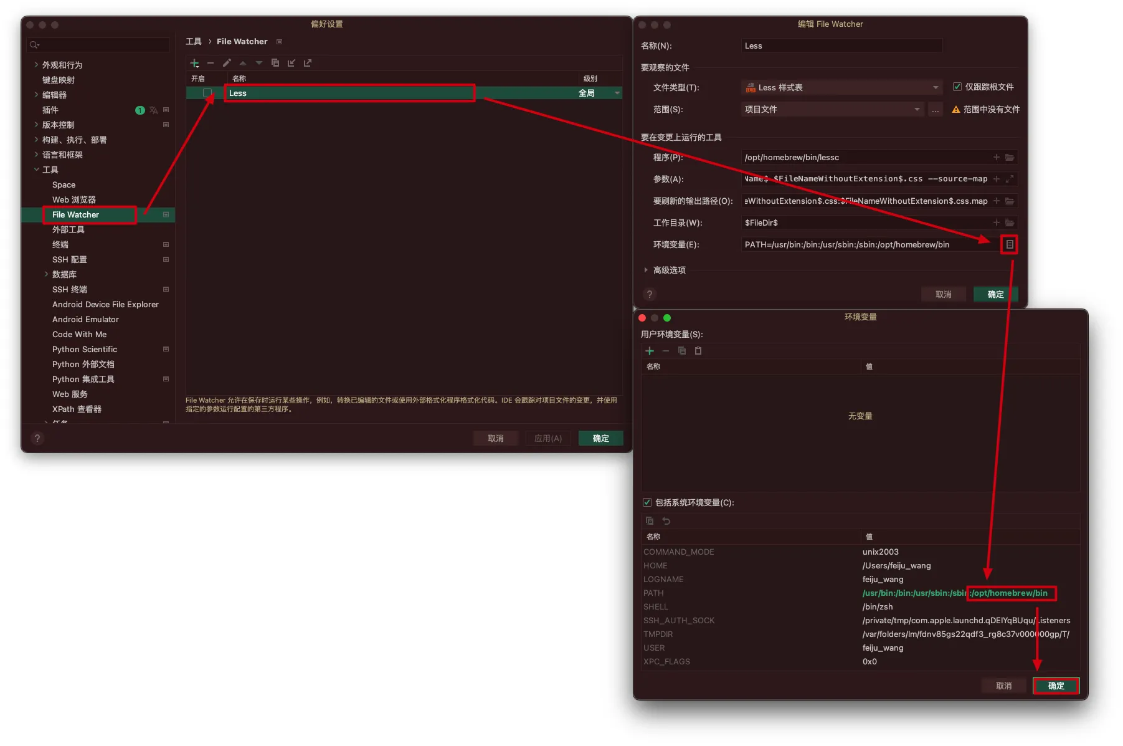Expand 外观和行为 settings group
The image size is (1123, 746).
36,65
